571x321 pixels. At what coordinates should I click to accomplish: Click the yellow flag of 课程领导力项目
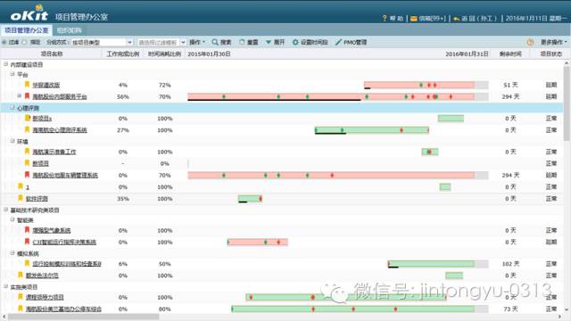21,297
